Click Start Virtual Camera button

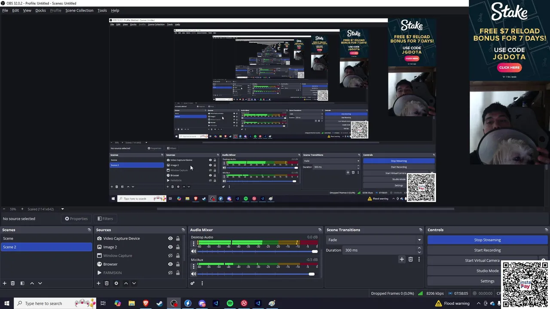coord(482,261)
